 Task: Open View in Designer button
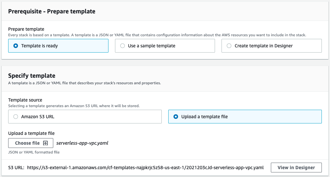tap(296, 168)
